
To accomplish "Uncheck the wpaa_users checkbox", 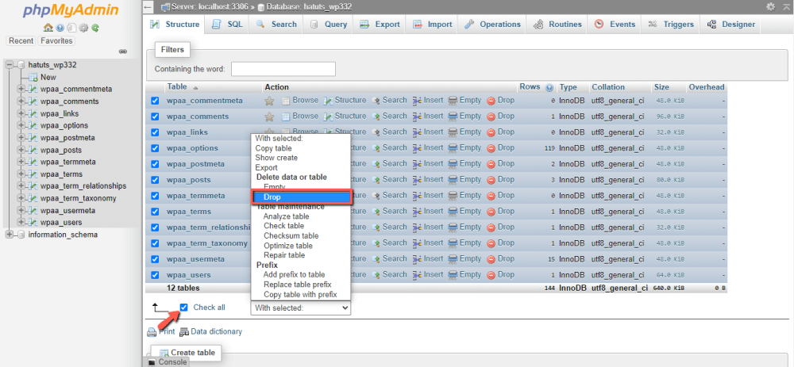I will [x=155, y=275].
